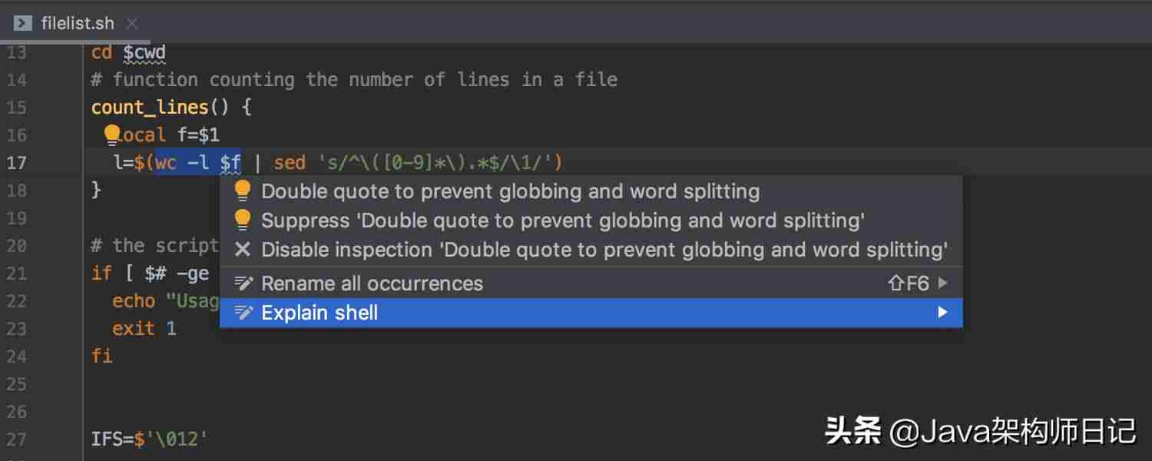This screenshot has height=461, width=1152.
Task: Click the 'cd $cwd' code on line 13
Action: [128, 53]
